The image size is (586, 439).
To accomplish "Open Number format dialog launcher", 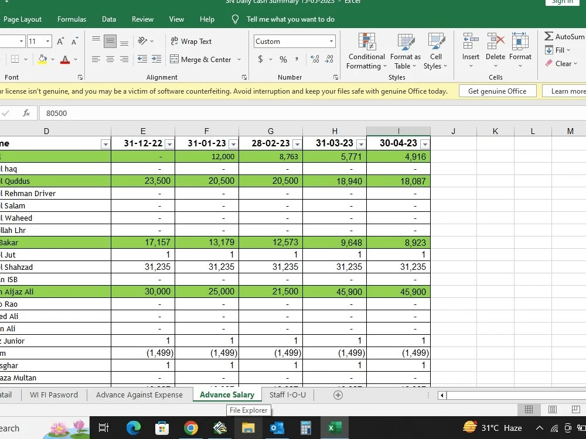I will tap(336, 77).
